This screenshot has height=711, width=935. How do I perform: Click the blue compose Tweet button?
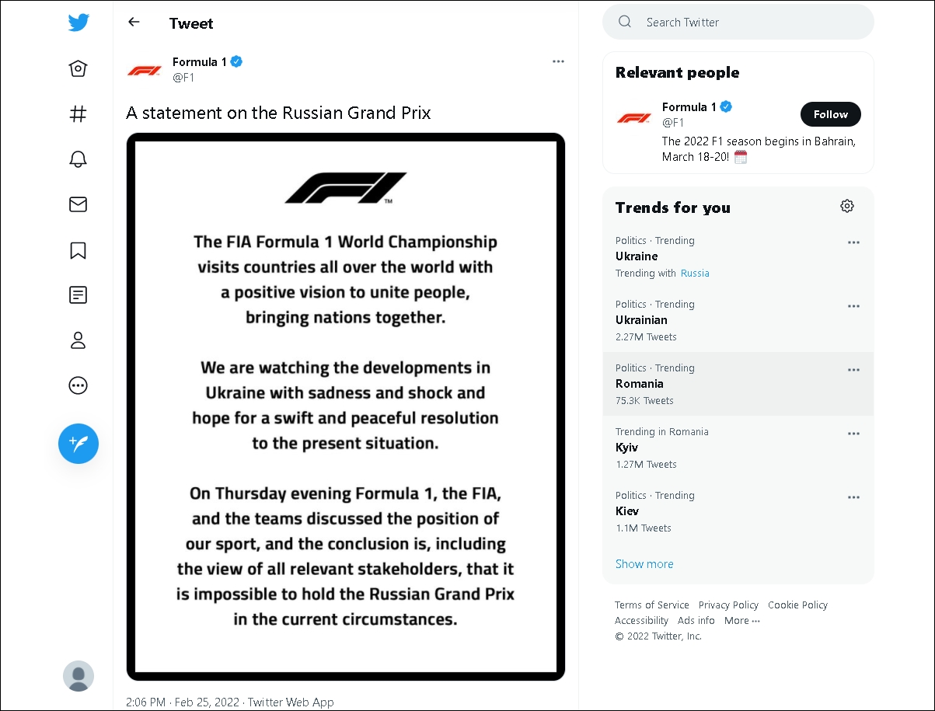78,444
